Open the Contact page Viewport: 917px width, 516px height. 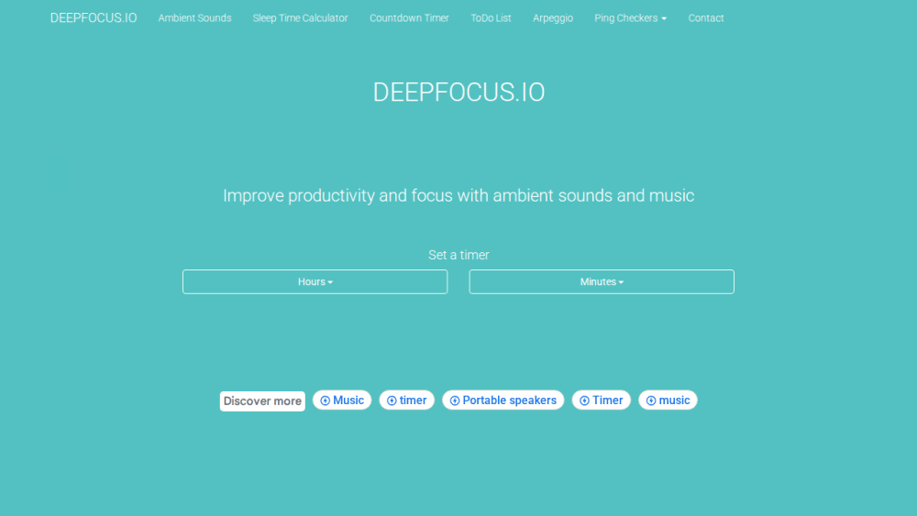[x=706, y=18]
